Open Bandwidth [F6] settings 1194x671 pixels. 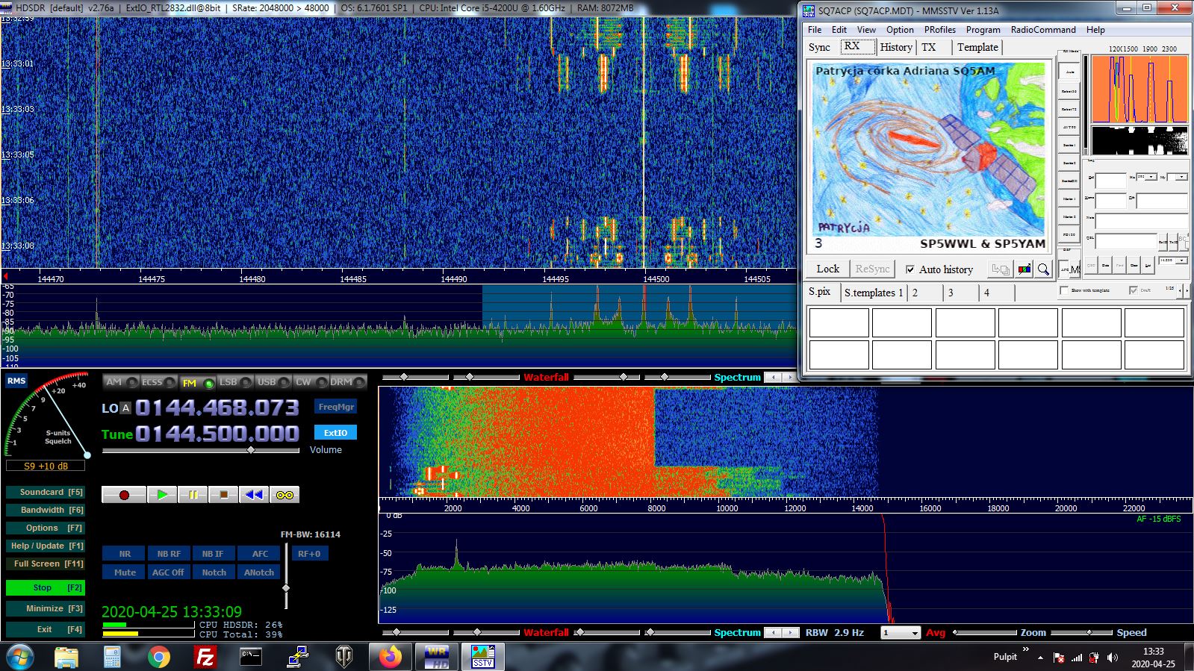click(x=45, y=510)
